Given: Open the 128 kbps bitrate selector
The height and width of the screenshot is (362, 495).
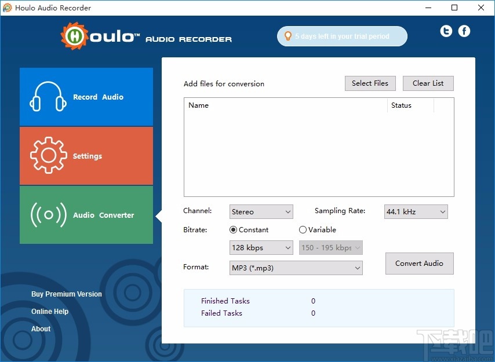Looking at the screenshot, I should (x=261, y=247).
